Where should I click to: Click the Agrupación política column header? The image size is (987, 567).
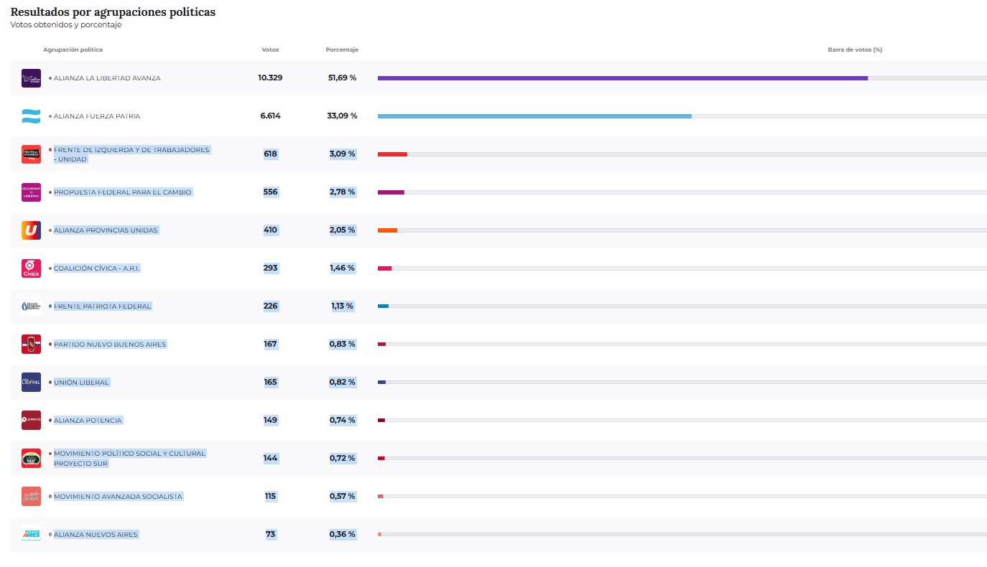[73, 50]
